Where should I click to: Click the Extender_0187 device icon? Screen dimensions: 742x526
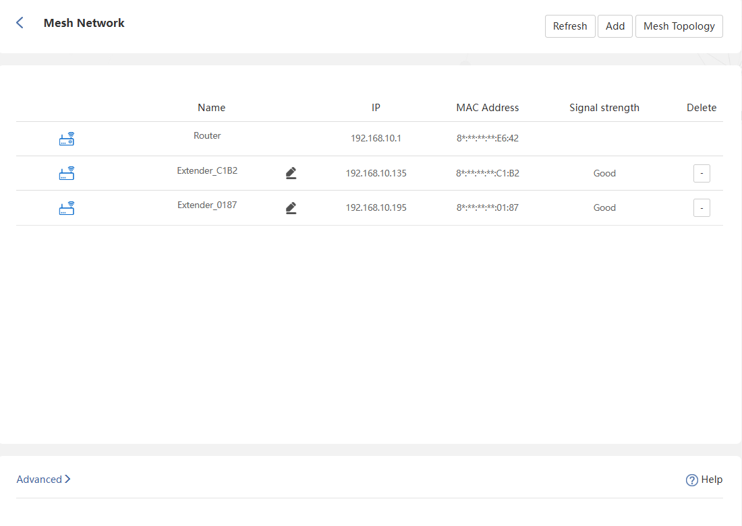66,208
